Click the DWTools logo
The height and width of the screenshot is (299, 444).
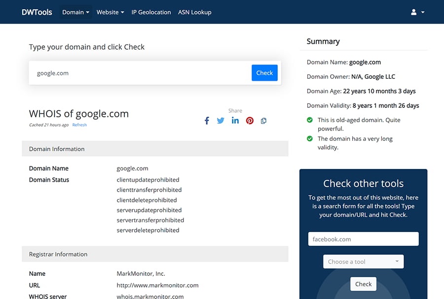37,12
